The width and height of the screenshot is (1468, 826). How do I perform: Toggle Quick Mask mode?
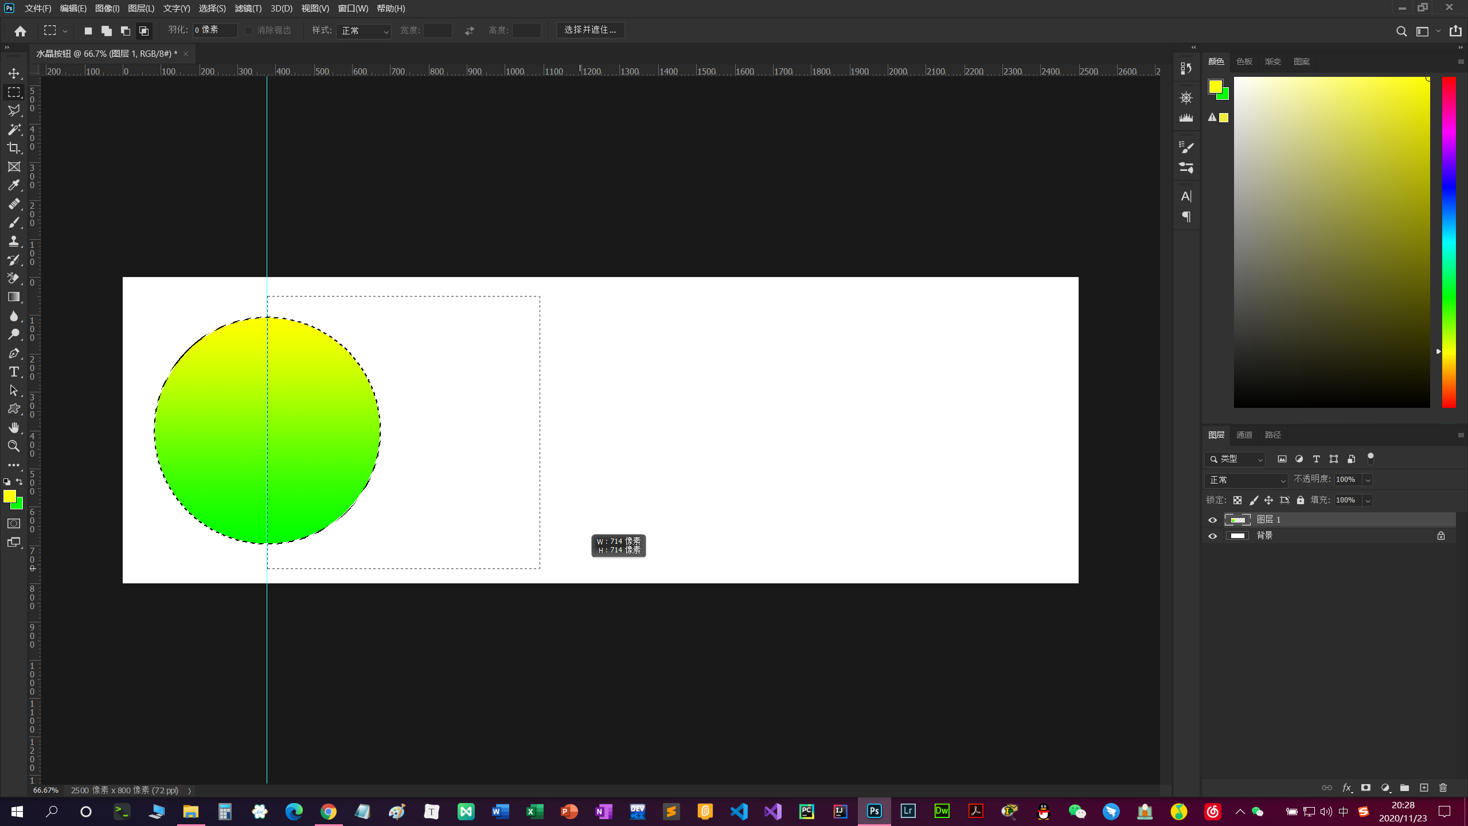(14, 524)
